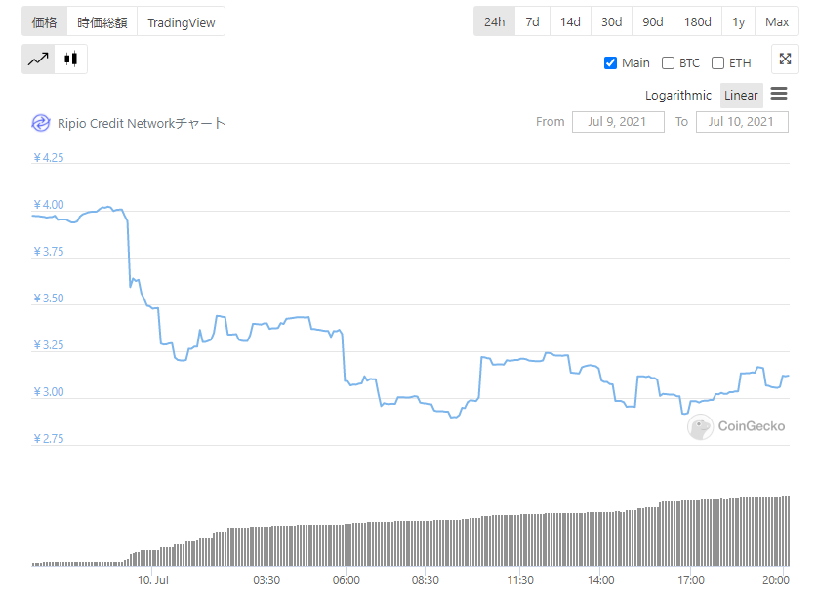Click the From date field Jul 9, 2021

[x=618, y=122]
